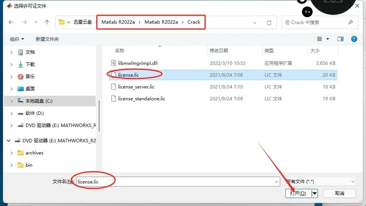The height and width of the screenshot is (206, 366).
Task: Expand 桌面 tree node
Action: [11, 89]
